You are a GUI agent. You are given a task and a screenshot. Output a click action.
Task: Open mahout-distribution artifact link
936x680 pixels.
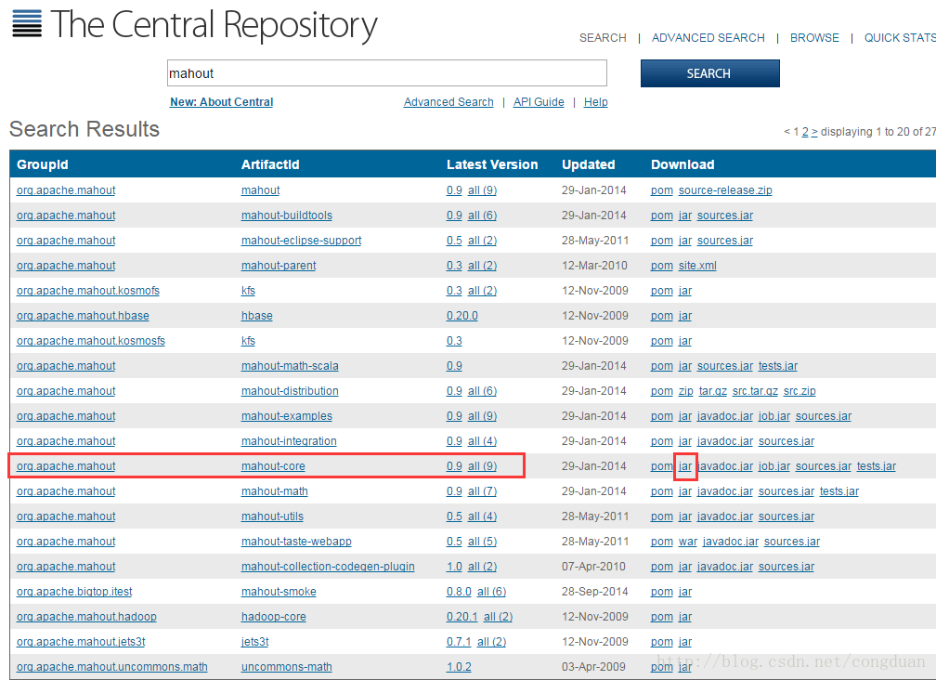click(x=290, y=391)
